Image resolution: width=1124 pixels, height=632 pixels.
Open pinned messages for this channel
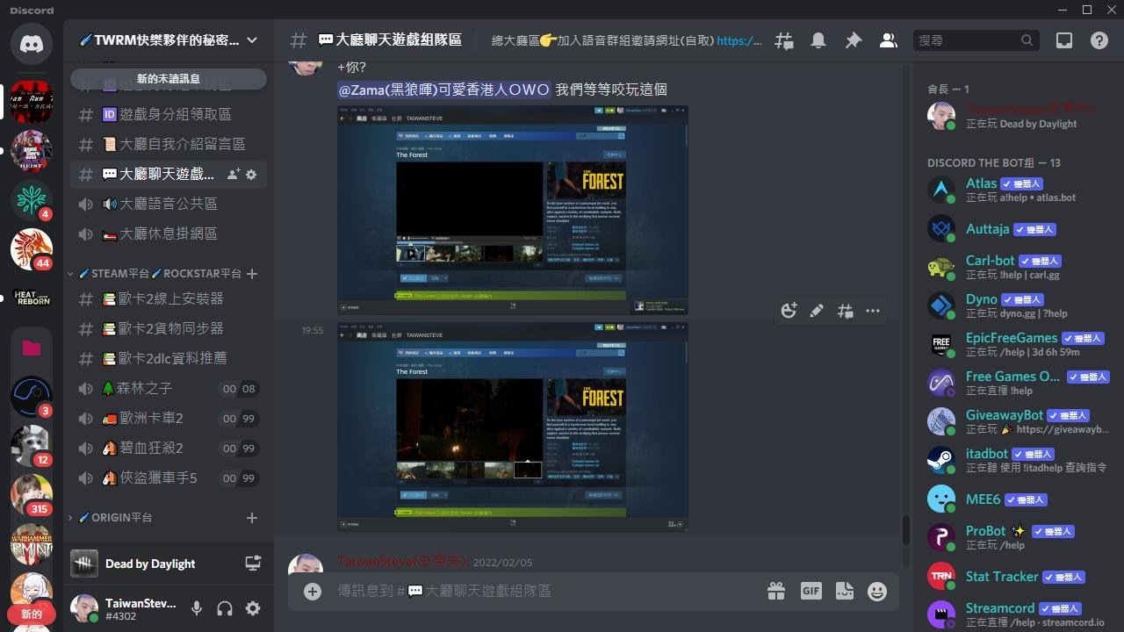click(x=852, y=40)
